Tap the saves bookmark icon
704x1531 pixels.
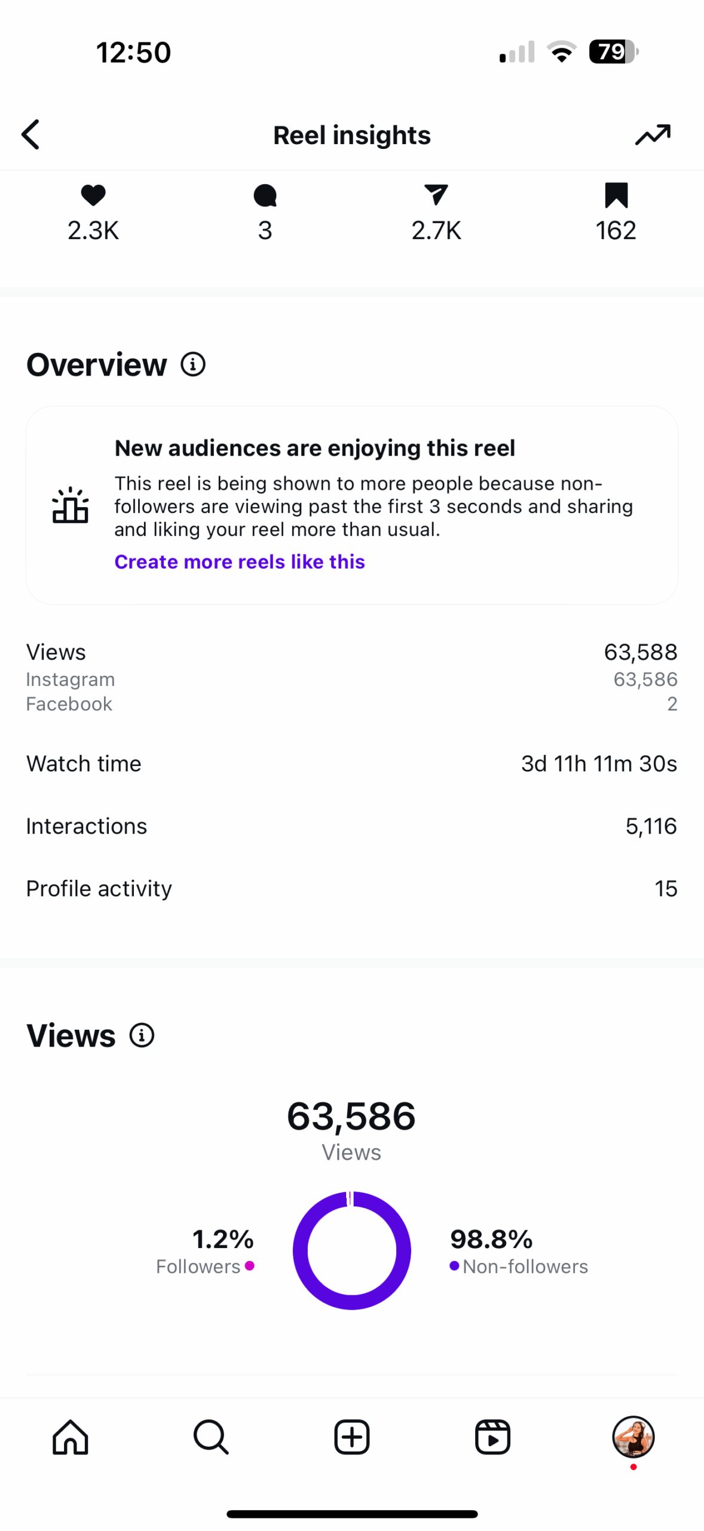click(616, 195)
